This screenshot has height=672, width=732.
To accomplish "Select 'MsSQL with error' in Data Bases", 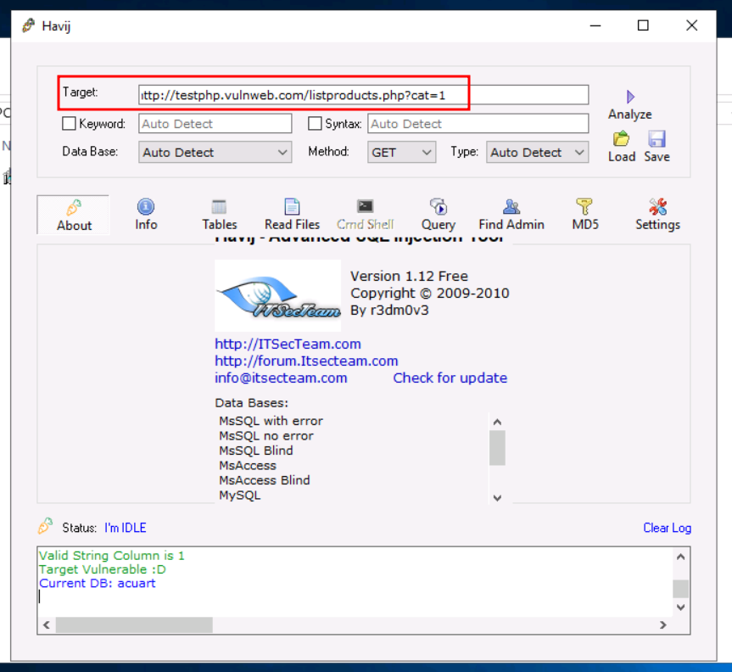I will [x=271, y=421].
